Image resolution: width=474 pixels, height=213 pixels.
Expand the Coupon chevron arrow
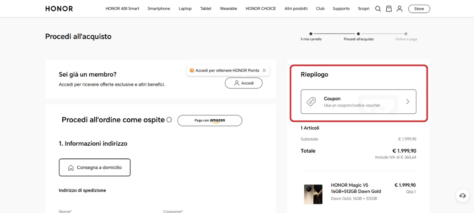point(407,101)
